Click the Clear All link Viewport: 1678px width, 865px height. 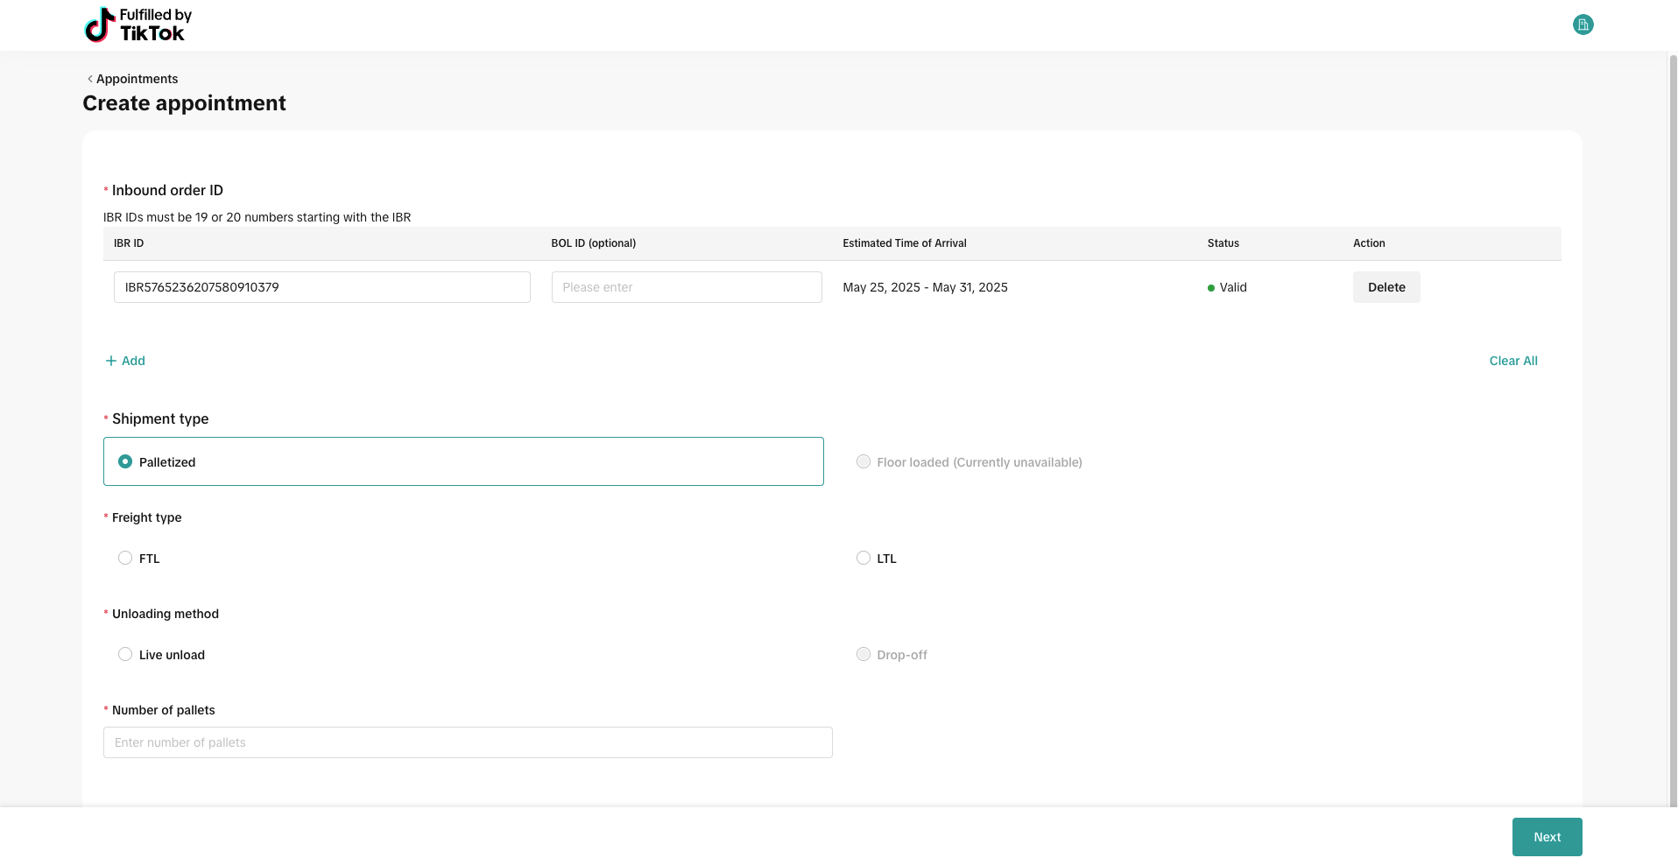click(1512, 361)
